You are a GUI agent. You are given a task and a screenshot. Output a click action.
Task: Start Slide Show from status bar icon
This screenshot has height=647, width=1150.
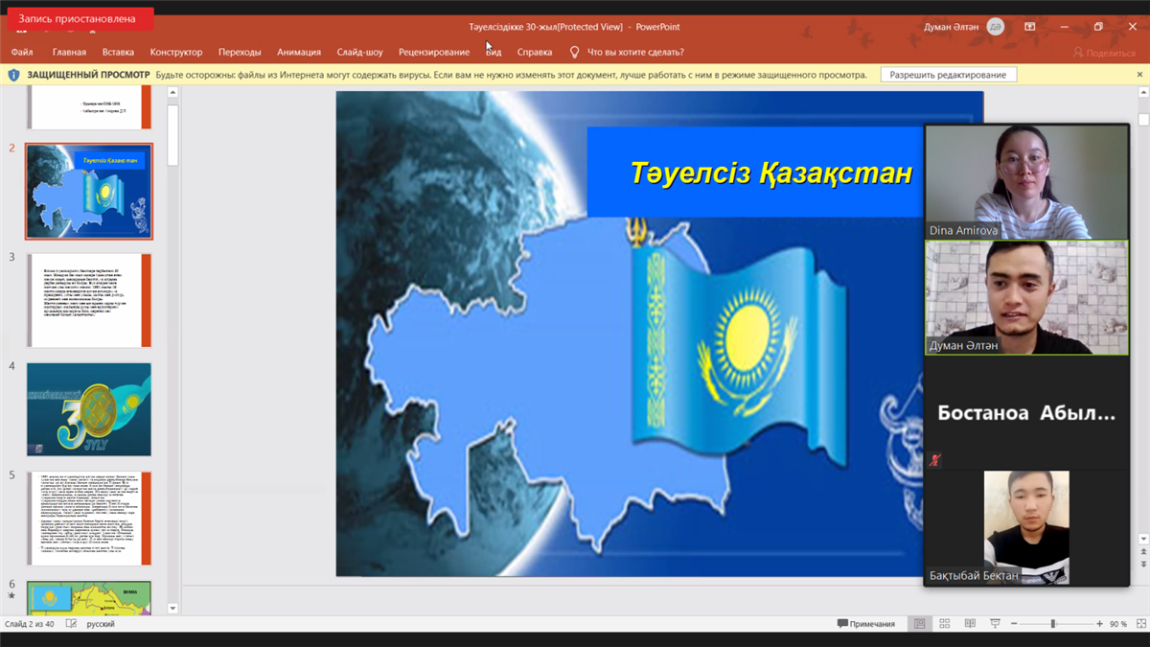(x=996, y=624)
